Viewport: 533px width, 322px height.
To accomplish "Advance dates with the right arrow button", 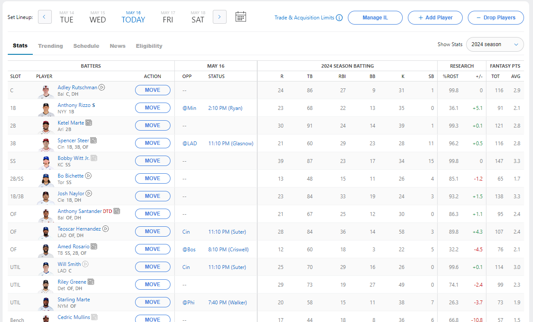I will 220,17.
